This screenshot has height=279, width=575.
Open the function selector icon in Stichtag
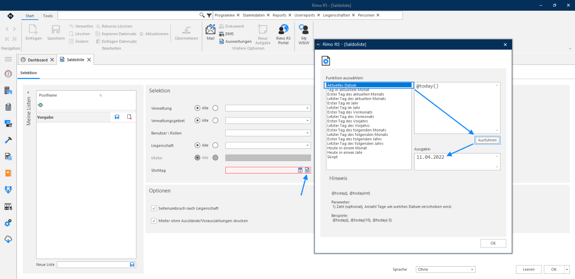pyautogui.click(x=307, y=170)
